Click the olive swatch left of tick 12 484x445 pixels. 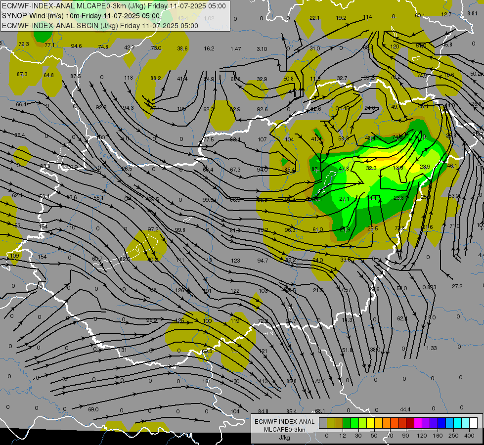(x=339, y=423)
